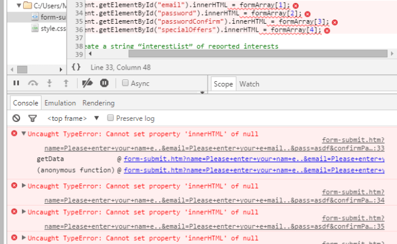Image resolution: width=397 pixels, height=244 pixels.
Task: Select style.css file icon in navigator
Action: coord(35,28)
